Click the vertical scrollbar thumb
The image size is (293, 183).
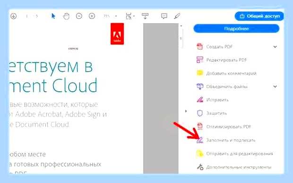coord(181,38)
